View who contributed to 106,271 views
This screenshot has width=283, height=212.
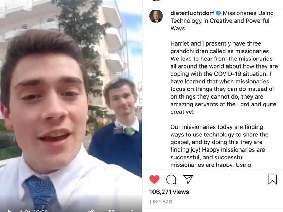169,192
